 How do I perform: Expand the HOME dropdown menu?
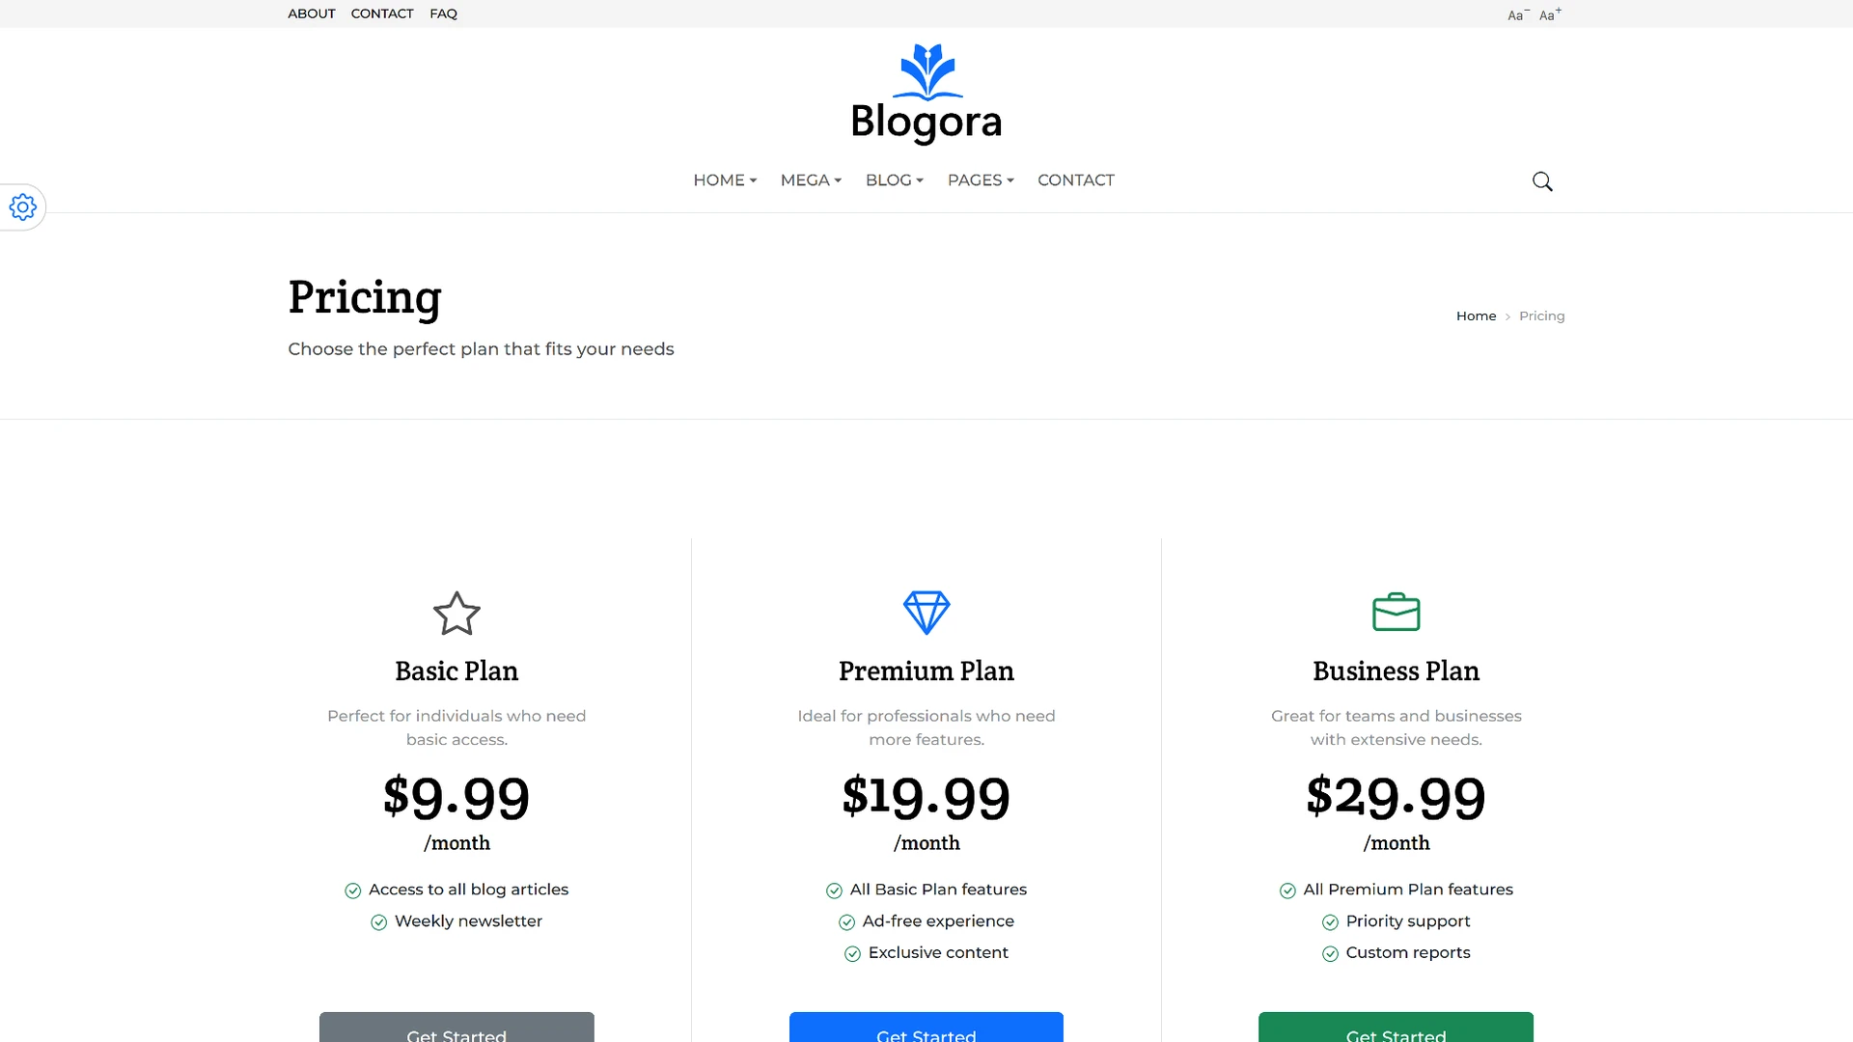pos(725,180)
